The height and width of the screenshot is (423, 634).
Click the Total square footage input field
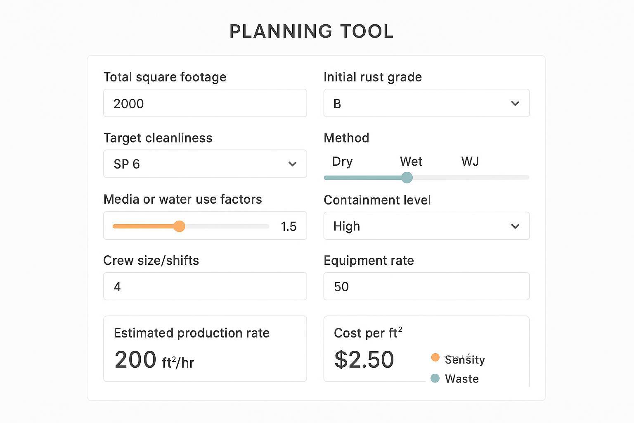tap(205, 103)
